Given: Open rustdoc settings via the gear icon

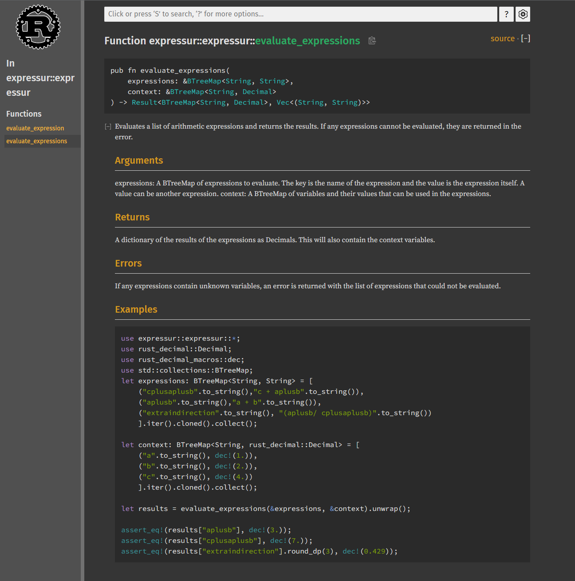Looking at the screenshot, I should (523, 14).
